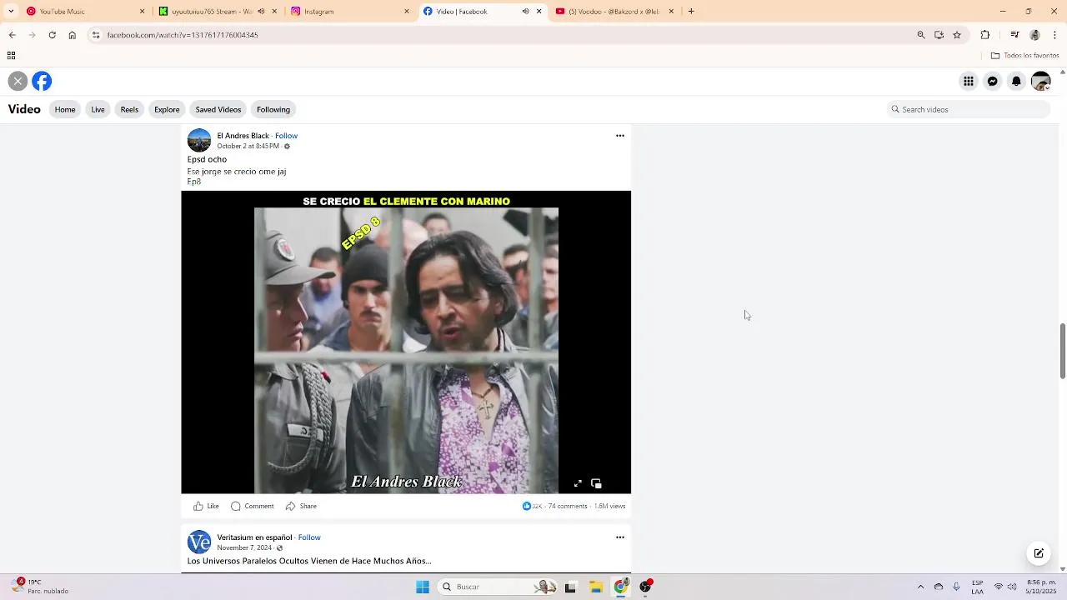Screen dimensions: 1067x600
Task: Open the notifications bell
Action: (x=1016, y=81)
